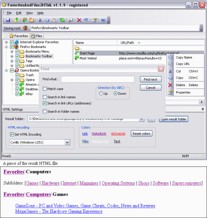Open the Help menu
Screen dimensions: 207x218
40,13
